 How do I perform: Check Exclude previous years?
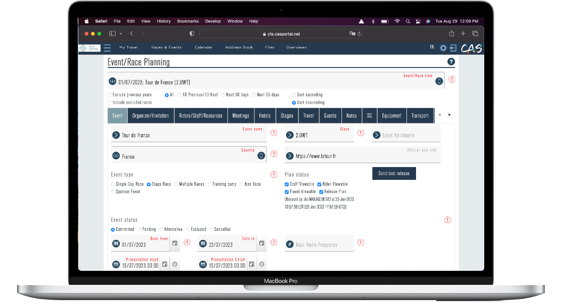click(110, 95)
